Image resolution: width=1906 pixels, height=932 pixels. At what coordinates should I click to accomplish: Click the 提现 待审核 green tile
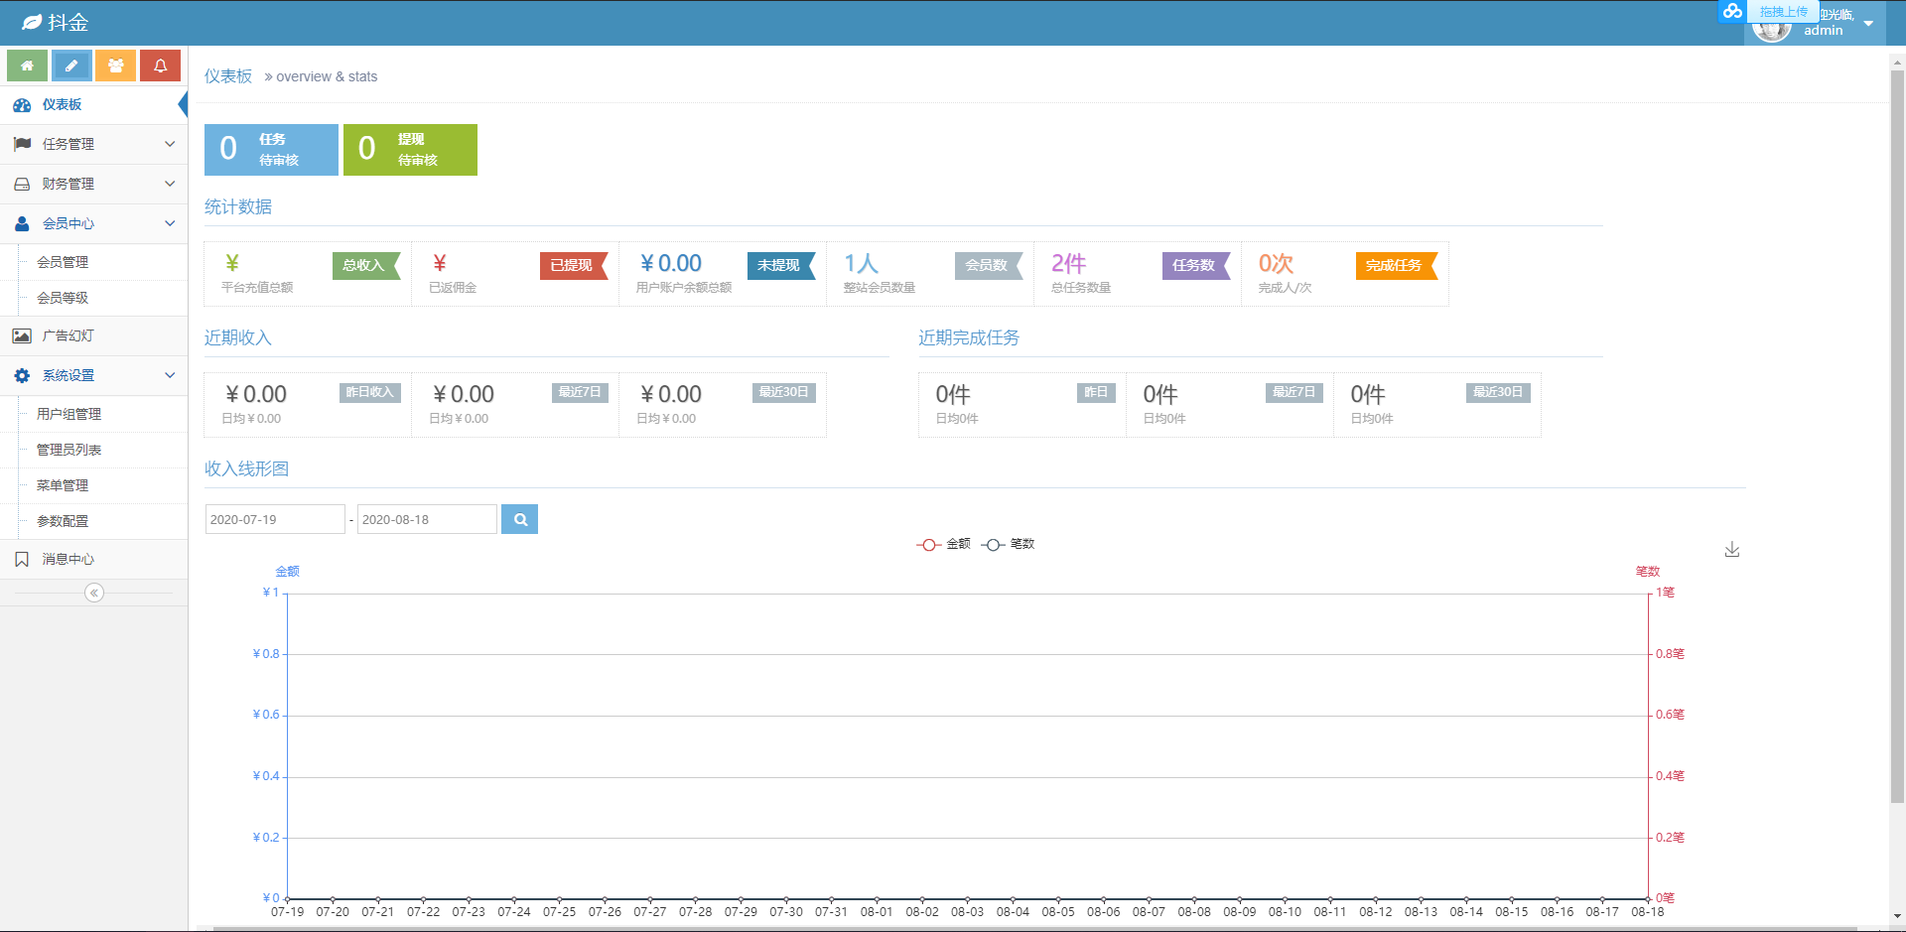[x=410, y=150]
